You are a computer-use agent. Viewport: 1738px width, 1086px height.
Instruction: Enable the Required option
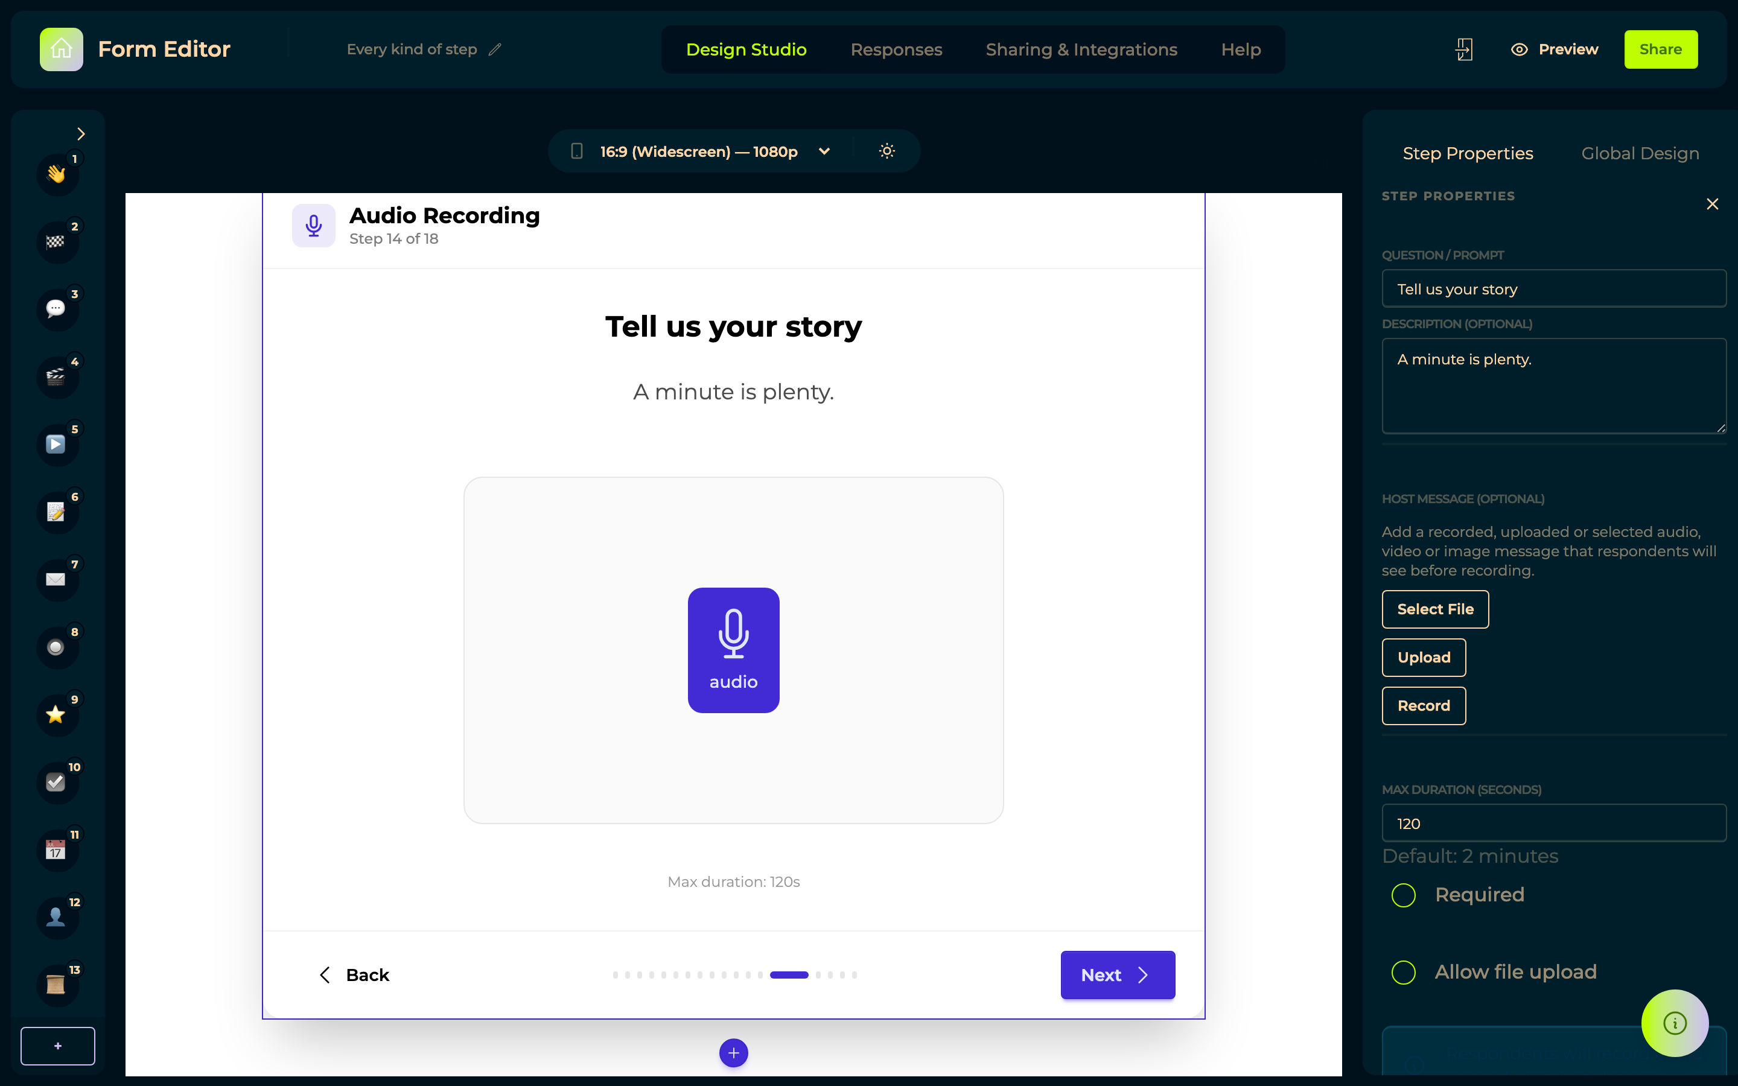pyautogui.click(x=1403, y=895)
